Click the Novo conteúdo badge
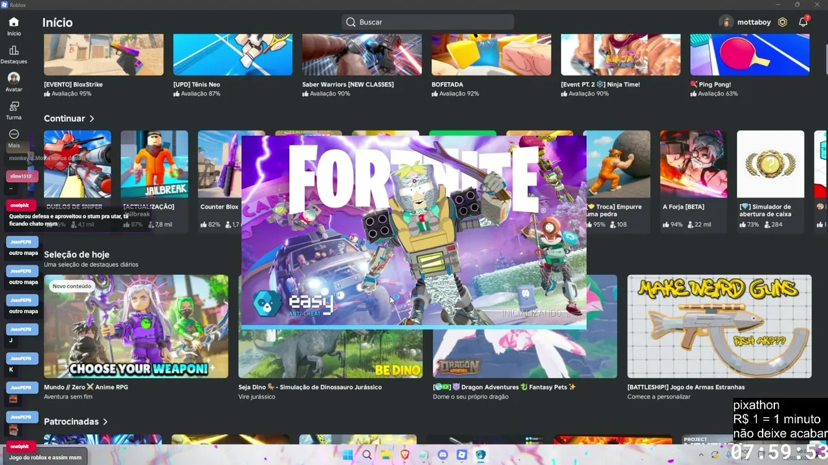 click(72, 286)
